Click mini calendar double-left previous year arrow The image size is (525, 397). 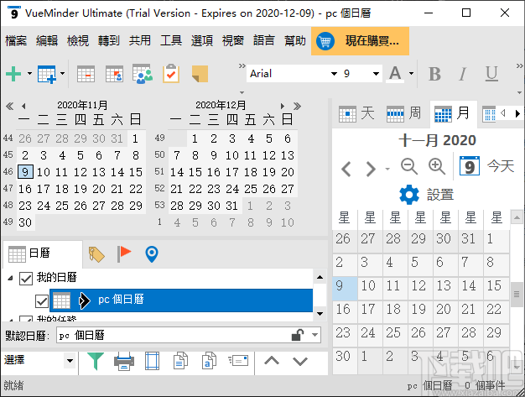tap(10, 107)
